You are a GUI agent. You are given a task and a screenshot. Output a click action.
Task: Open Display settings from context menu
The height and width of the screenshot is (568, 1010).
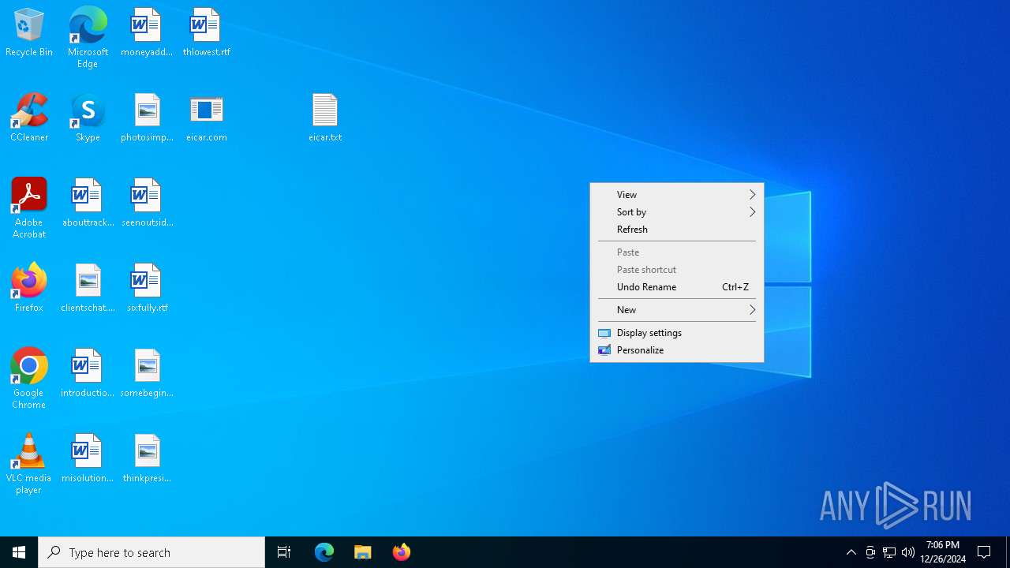[677, 333]
